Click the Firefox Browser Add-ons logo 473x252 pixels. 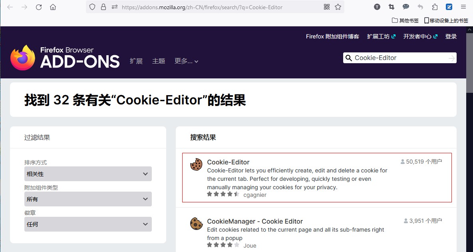click(x=65, y=58)
